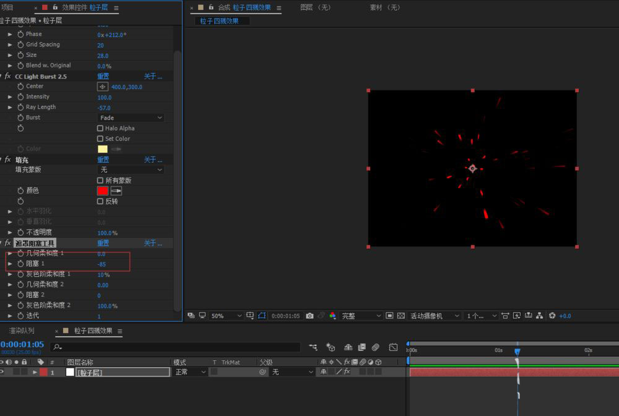
Task: Click the red fill color eyedropper
Action: click(x=116, y=191)
